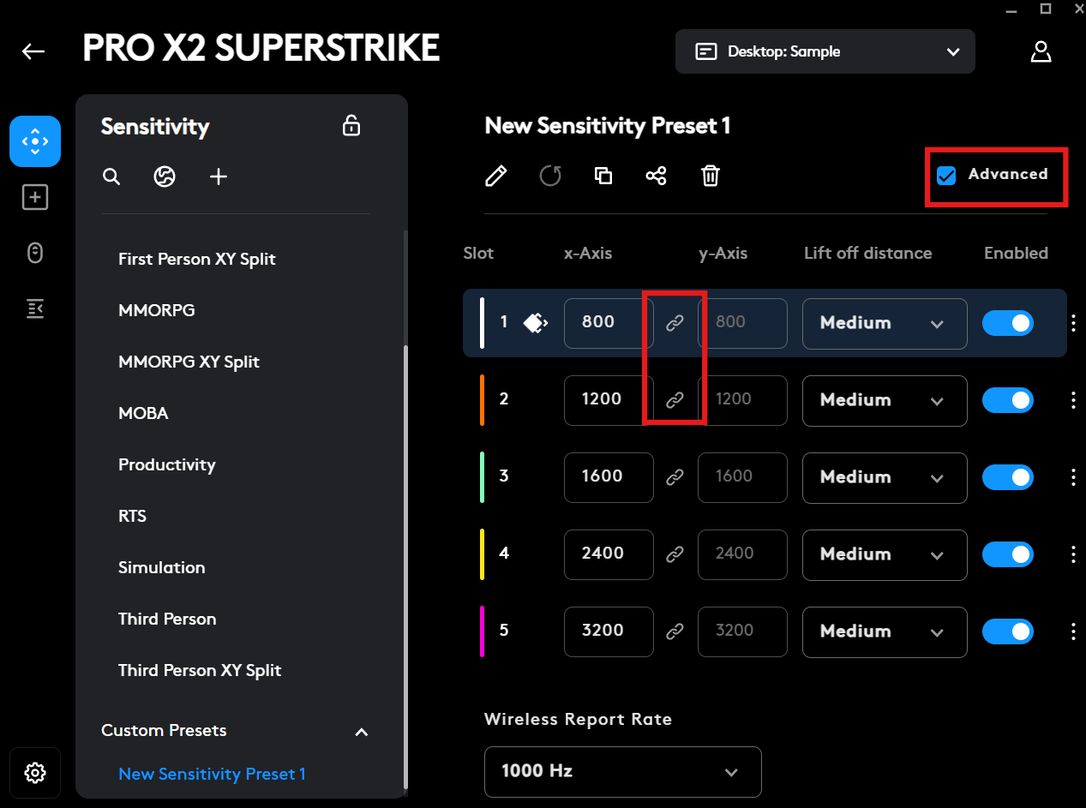Click the slot 4 x-Axis 2400 field
The width and height of the screenshot is (1086, 808).
pyautogui.click(x=609, y=554)
